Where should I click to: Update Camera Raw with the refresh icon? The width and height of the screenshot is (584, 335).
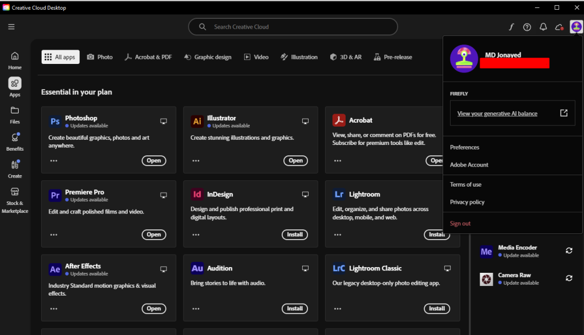(x=569, y=279)
